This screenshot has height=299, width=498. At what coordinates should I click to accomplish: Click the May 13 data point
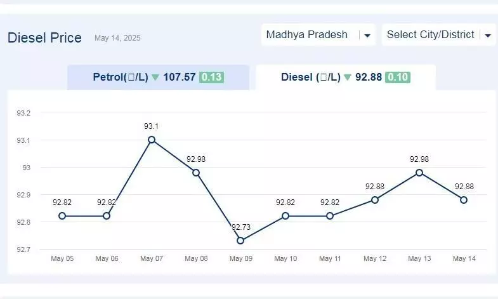click(419, 173)
